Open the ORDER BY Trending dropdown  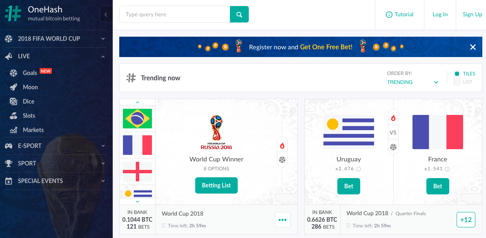click(412, 82)
